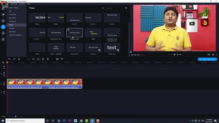219x123 pixels.
Task: Click the timeline scale slider handle
Action: [16, 116]
